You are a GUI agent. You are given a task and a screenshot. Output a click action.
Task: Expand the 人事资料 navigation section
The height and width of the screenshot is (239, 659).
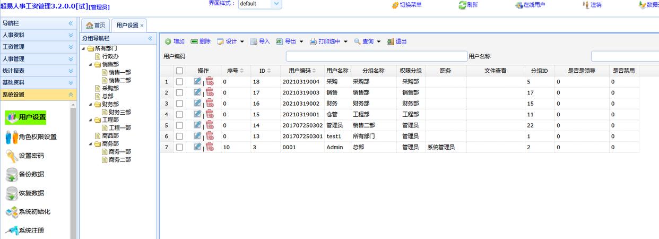38,35
